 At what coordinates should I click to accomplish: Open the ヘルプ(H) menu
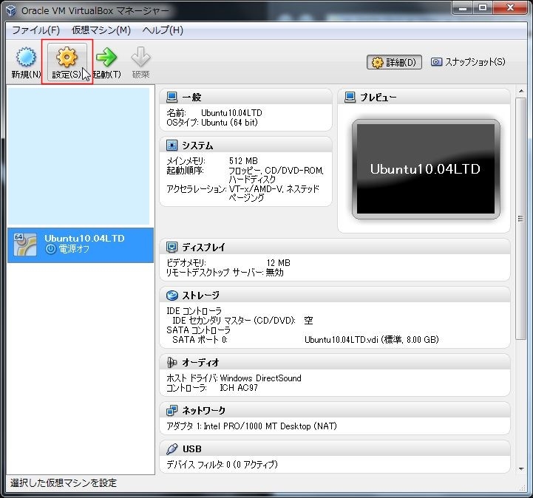click(163, 30)
